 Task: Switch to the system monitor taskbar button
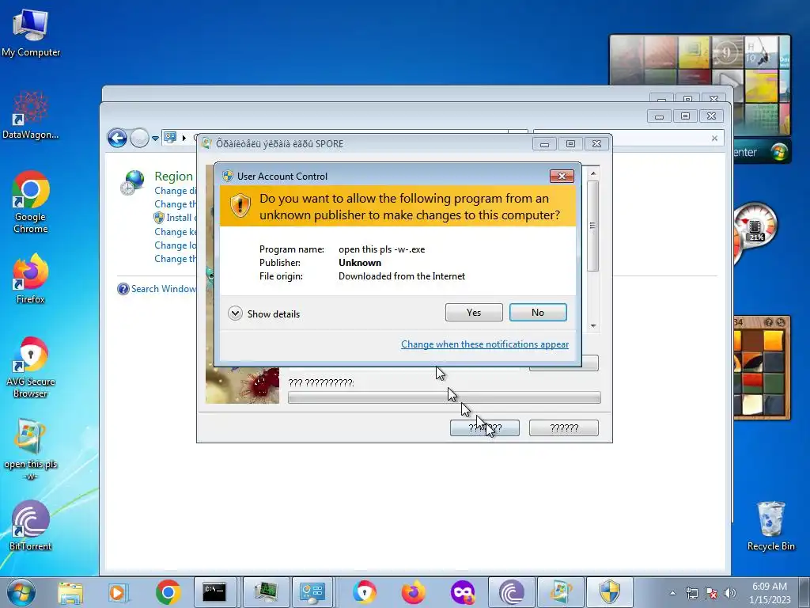tap(266, 592)
